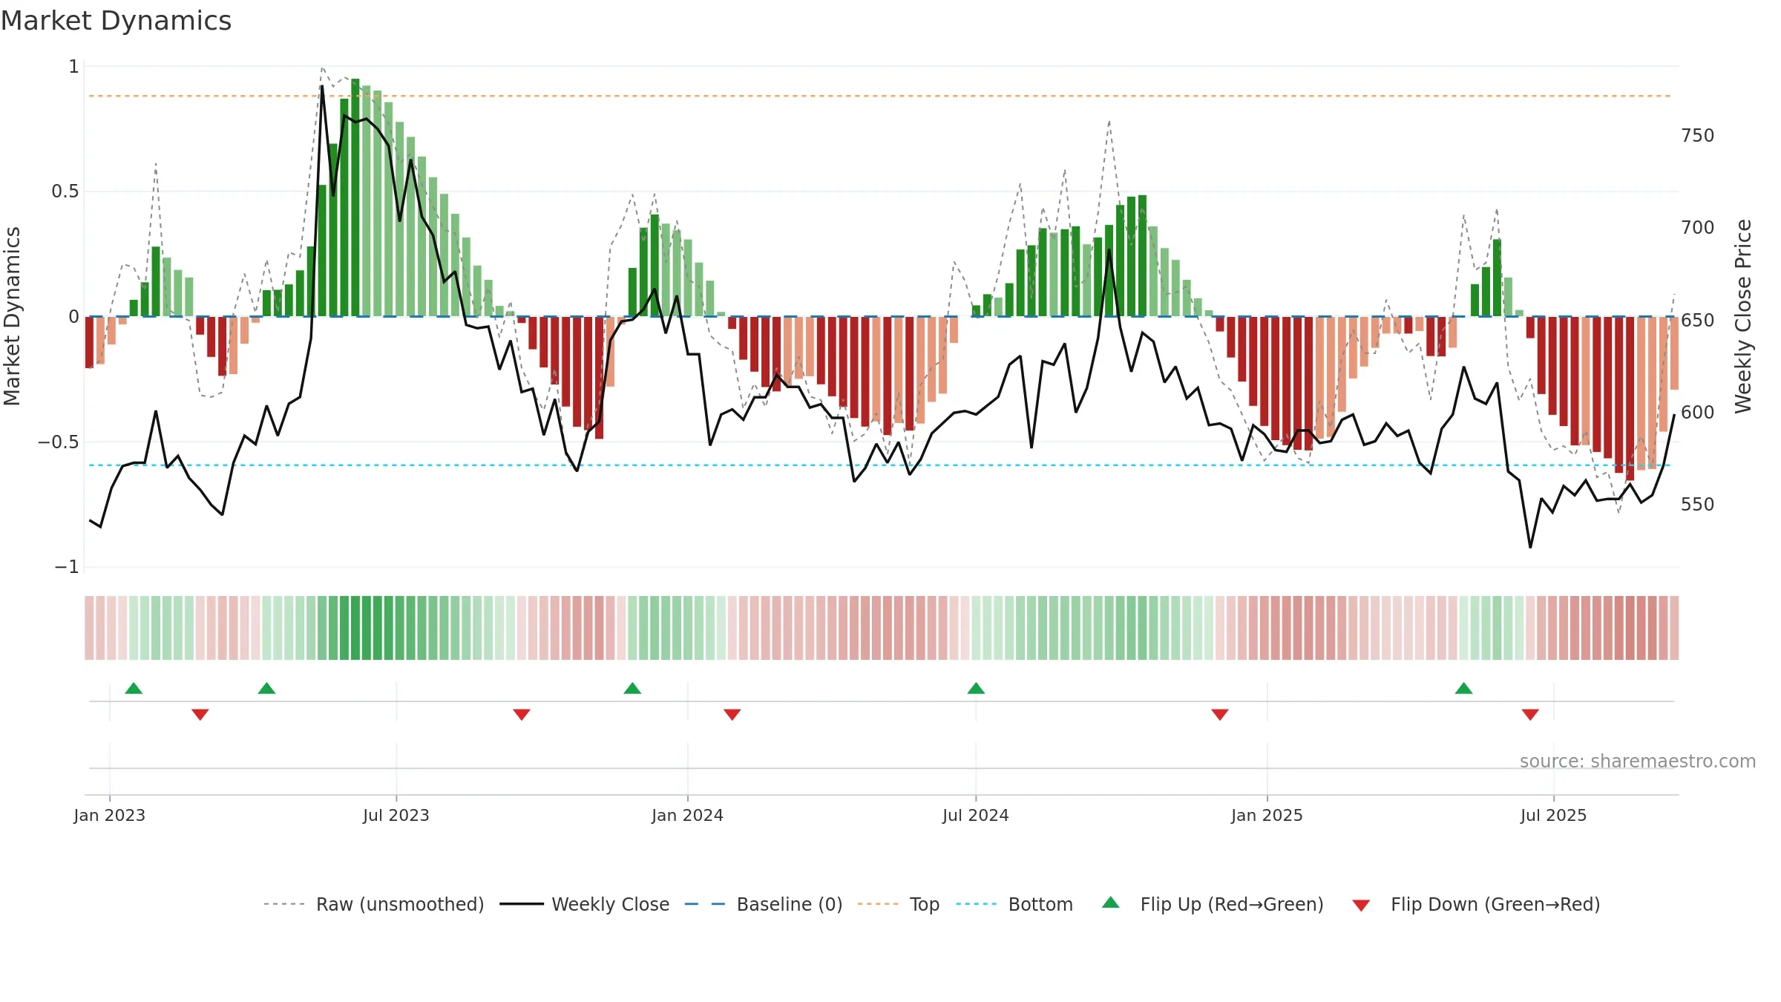Click the 650 right axis tick label

(x=1698, y=320)
